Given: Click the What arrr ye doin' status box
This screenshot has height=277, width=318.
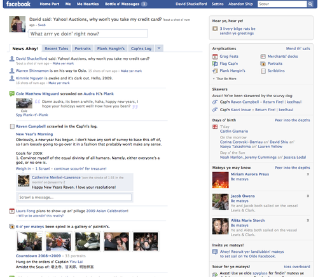Looking at the screenshot, I should pos(88,34).
